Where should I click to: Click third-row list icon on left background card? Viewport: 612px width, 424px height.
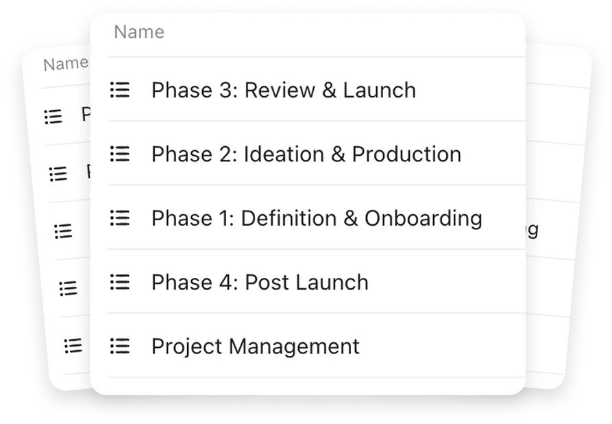pyautogui.click(x=63, y=231)
